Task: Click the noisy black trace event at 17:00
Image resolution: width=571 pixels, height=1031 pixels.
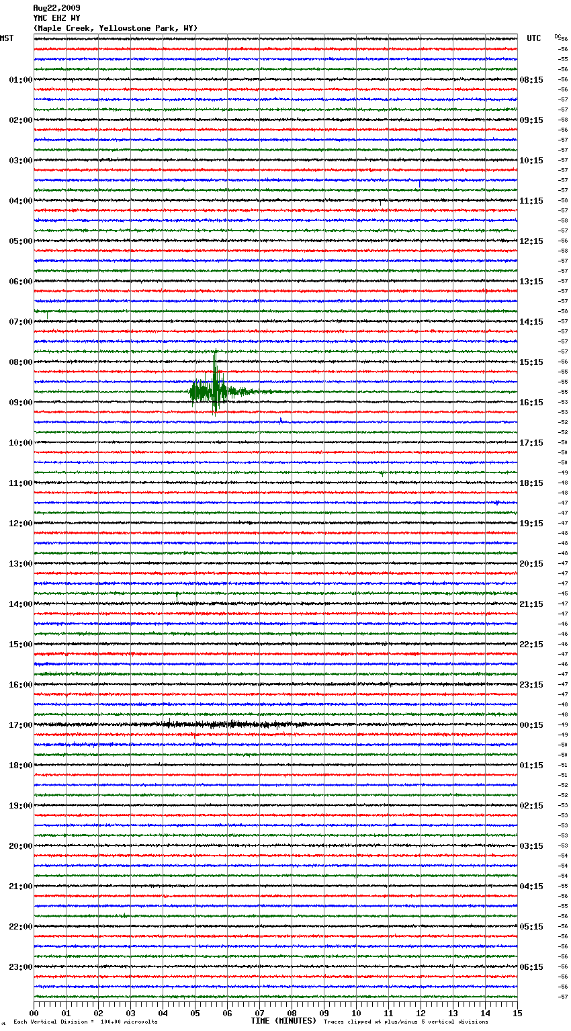Action: (232, 725)
